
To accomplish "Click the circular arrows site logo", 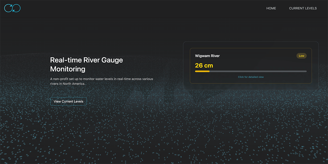I will (x=12, y=8).
